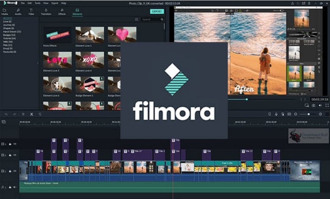Switch to the Effects tab
The image size is (330, 199).
point(62,12)
